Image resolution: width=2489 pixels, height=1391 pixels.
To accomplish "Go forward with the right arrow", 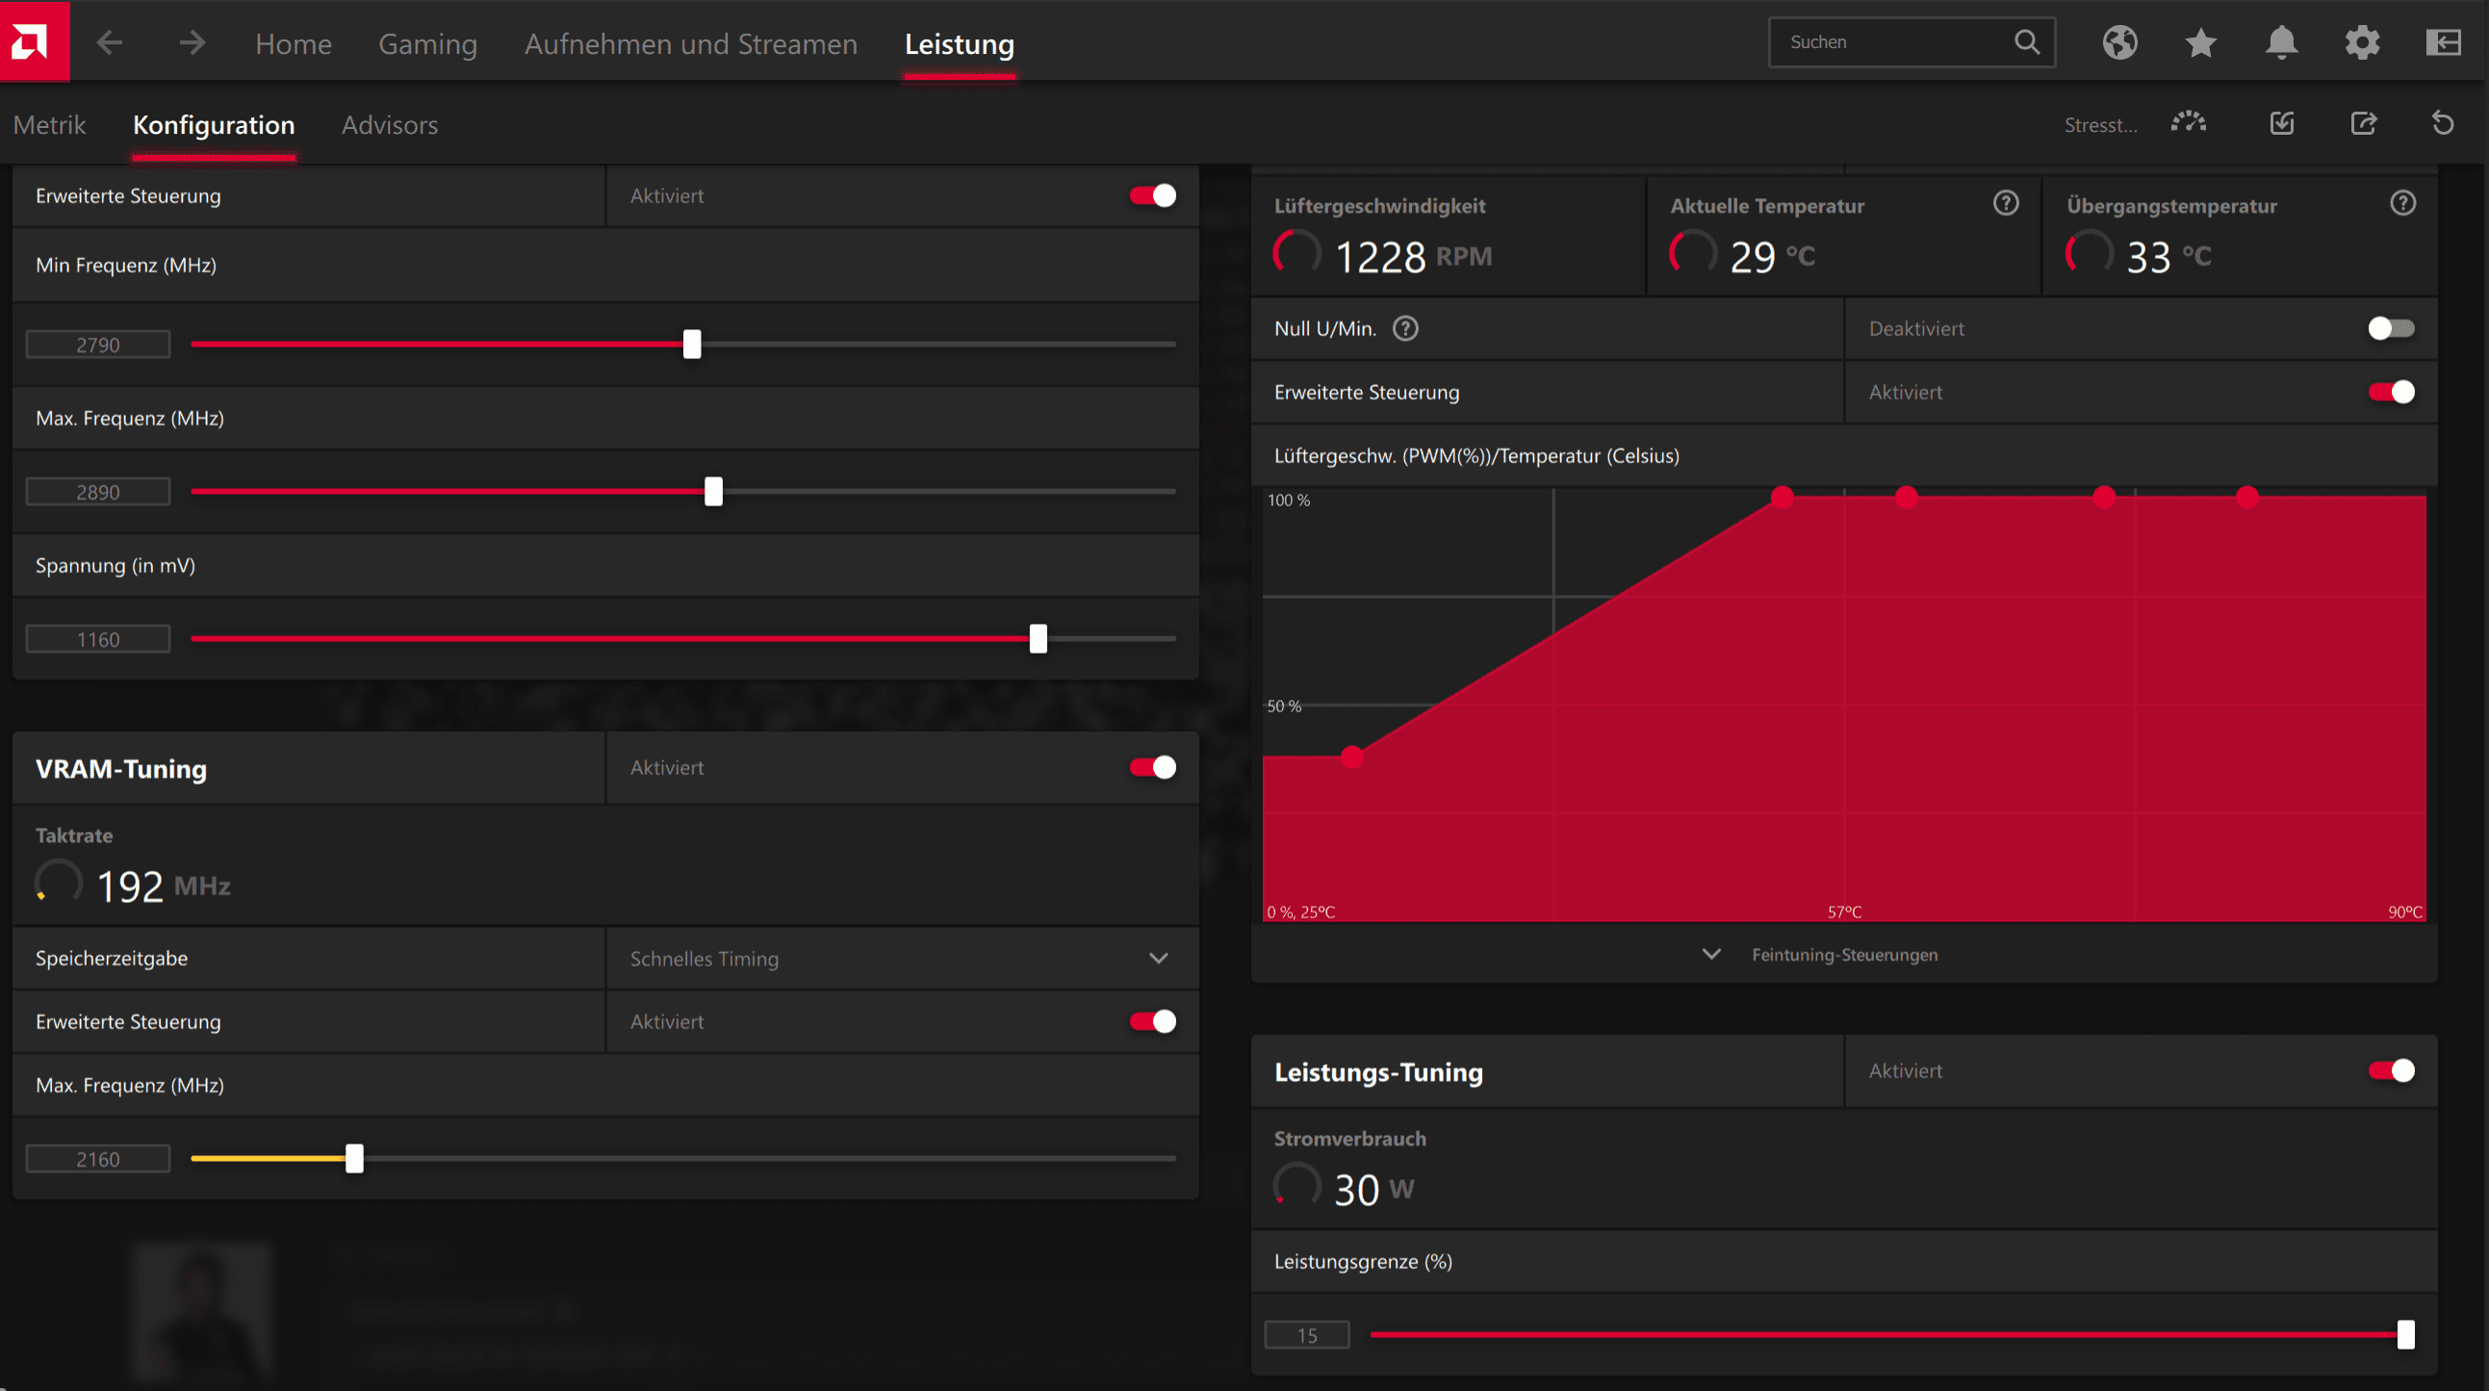I will [192, 42].
